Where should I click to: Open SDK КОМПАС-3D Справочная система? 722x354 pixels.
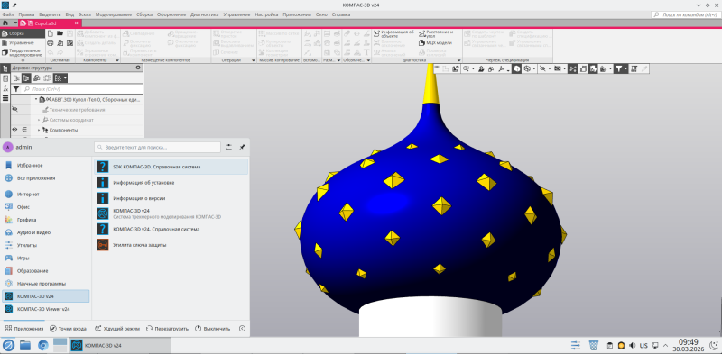point(171,167)
